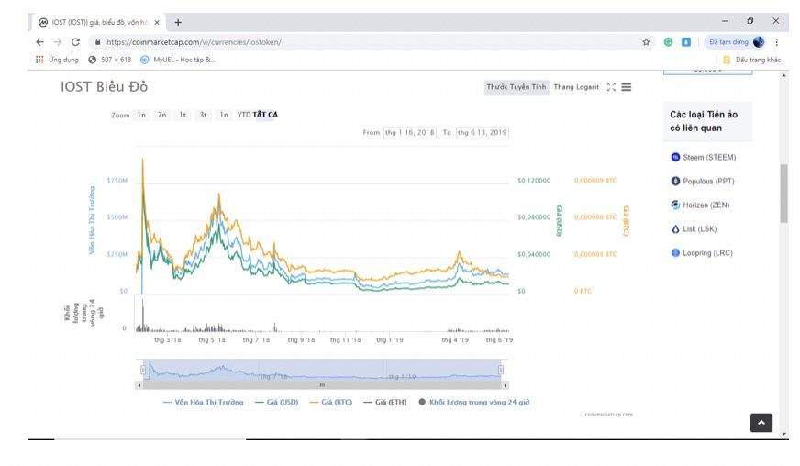800x466 pixels.
Task: Click the Steem logo icon
Action: 675,157
